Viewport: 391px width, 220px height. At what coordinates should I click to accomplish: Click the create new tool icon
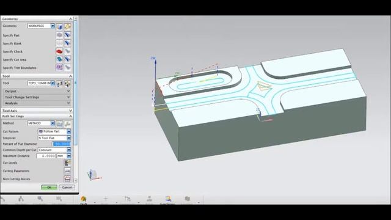[x=59, y=84]
